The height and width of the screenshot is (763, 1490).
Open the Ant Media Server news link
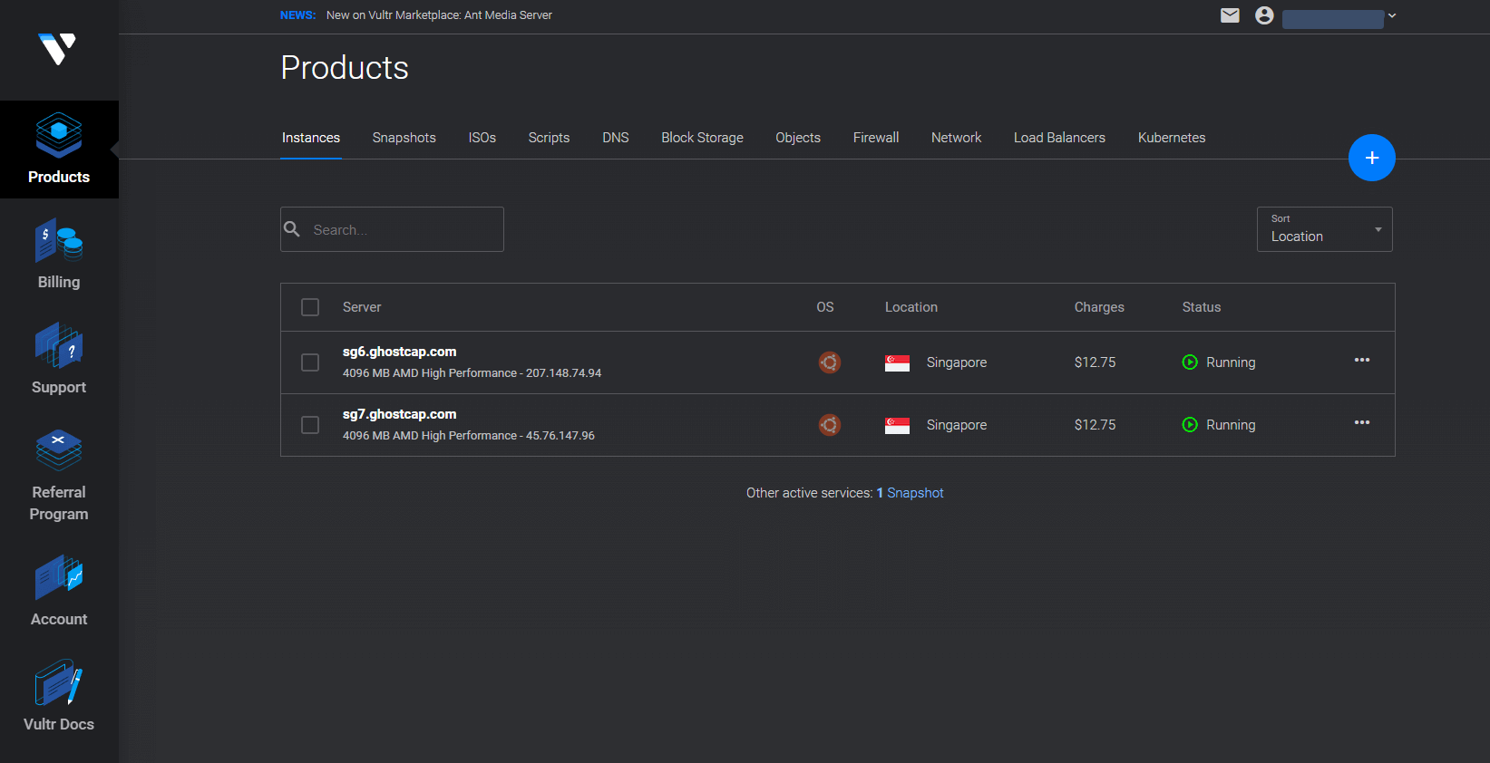439,15
